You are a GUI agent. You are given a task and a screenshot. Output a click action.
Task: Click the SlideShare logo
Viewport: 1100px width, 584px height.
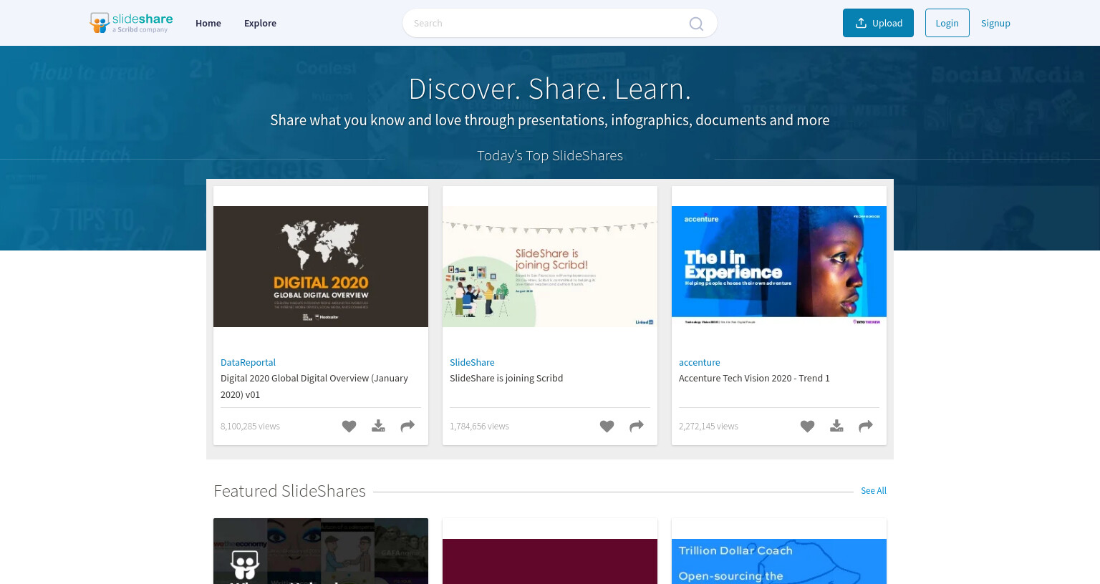[131, 23]
